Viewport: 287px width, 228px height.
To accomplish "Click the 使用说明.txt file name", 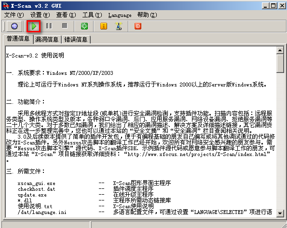I will 35,206.
